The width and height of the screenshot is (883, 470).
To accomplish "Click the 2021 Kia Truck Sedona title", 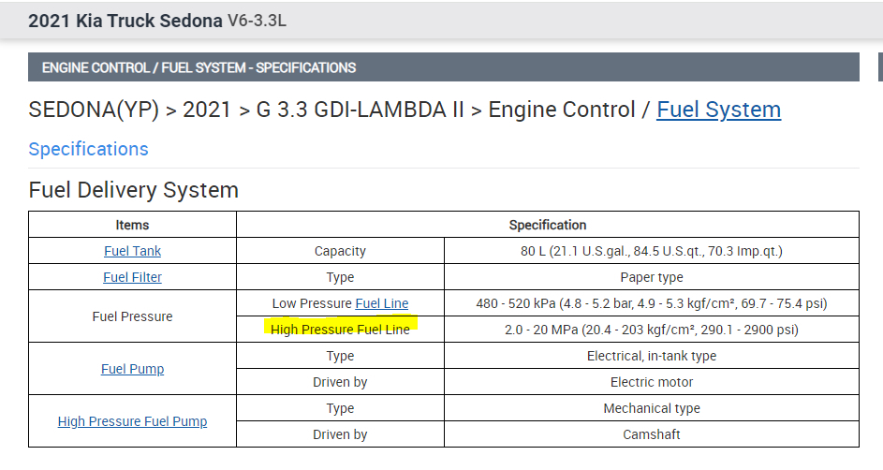I will pos(125,21).
